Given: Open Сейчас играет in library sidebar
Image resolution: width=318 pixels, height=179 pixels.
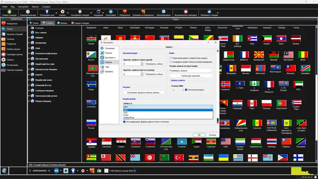Looking at the screenshot, I should (x=14, y=49).
